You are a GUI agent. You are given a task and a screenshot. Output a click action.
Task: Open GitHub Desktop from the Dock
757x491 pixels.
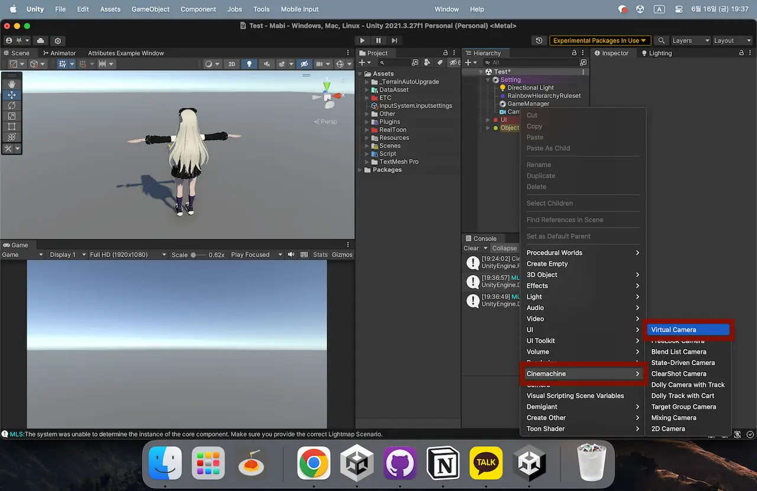pos(400,462)
